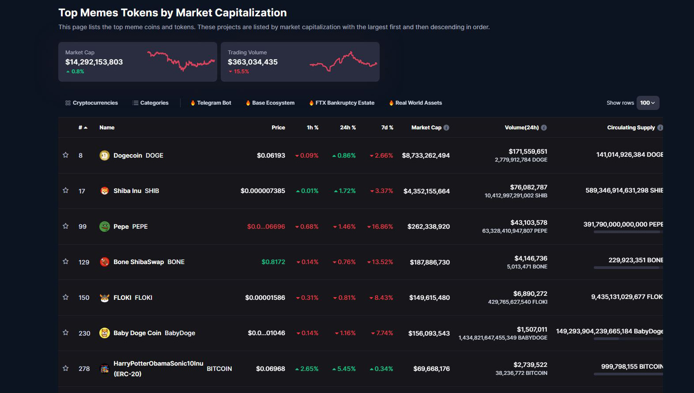Click Market Cap total $14,292,153,803
Viewport: 694px width, 393px height.
pos(94,62)
